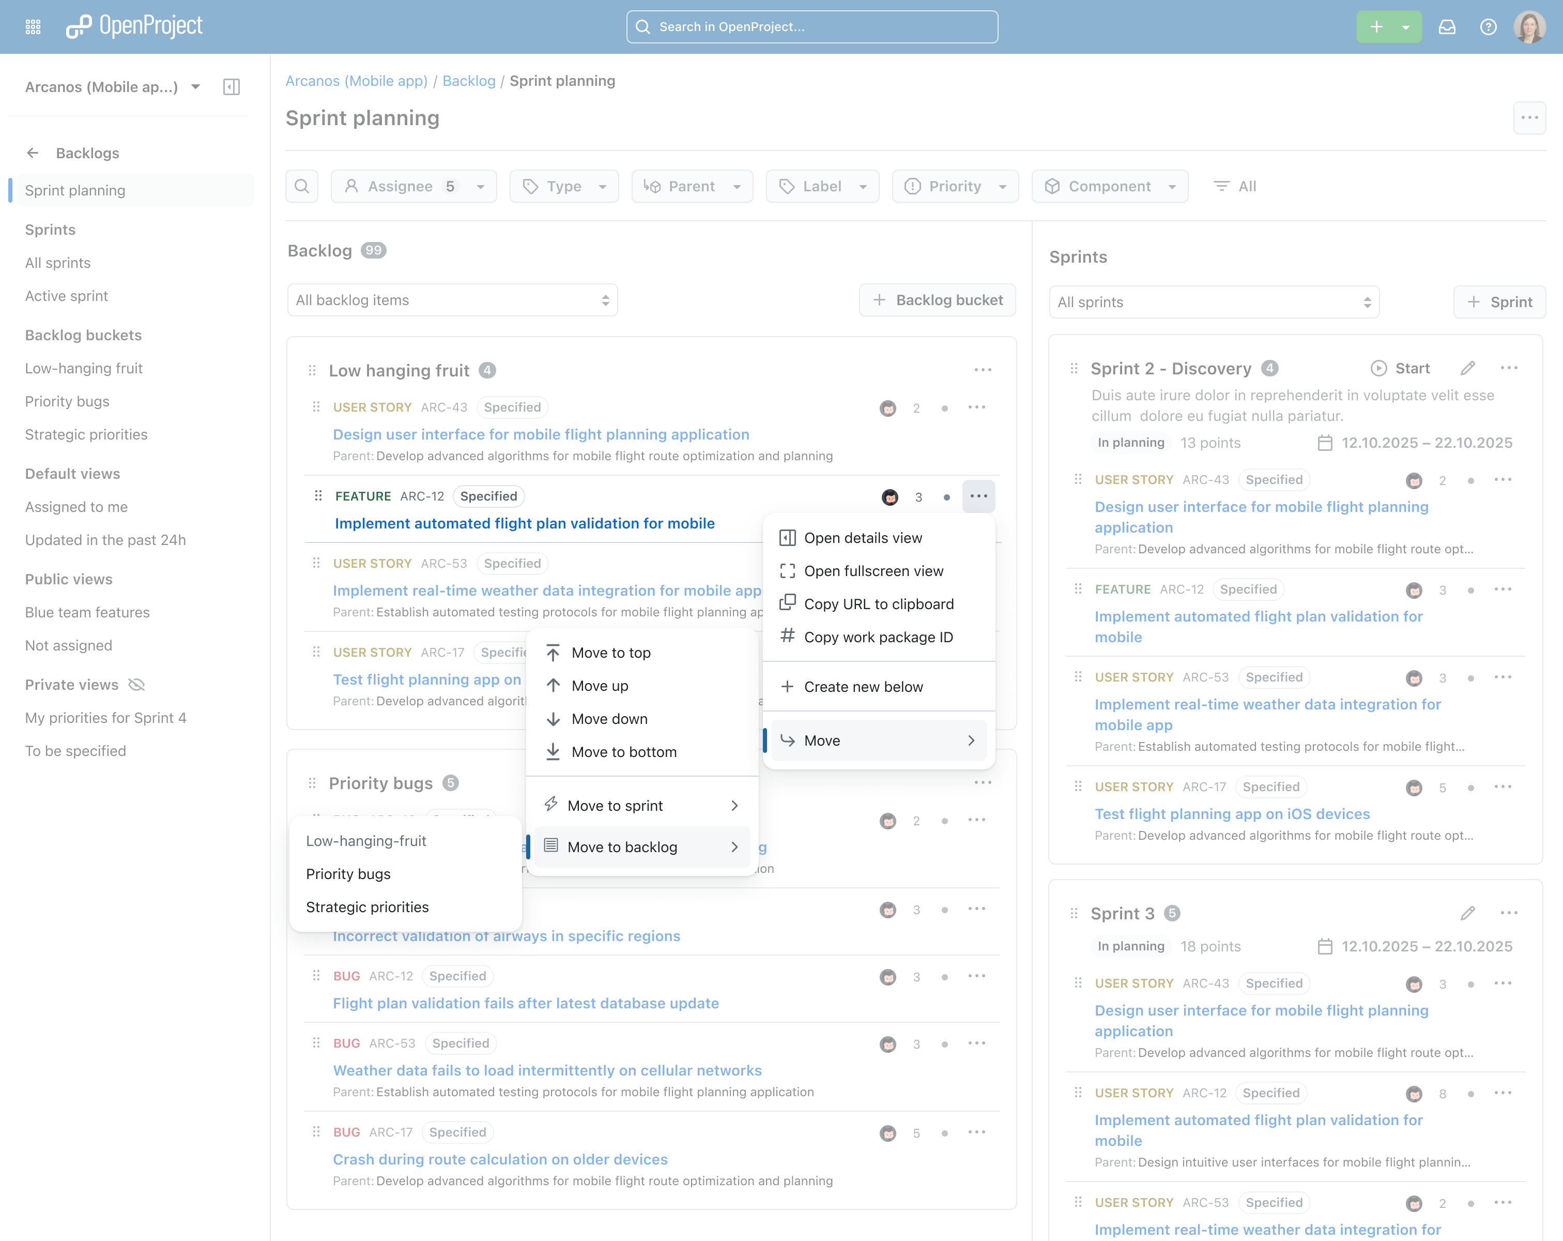Open the All backlog items selector
The height and width of the screenshot is (1241, 1563).
pos(452,299)
